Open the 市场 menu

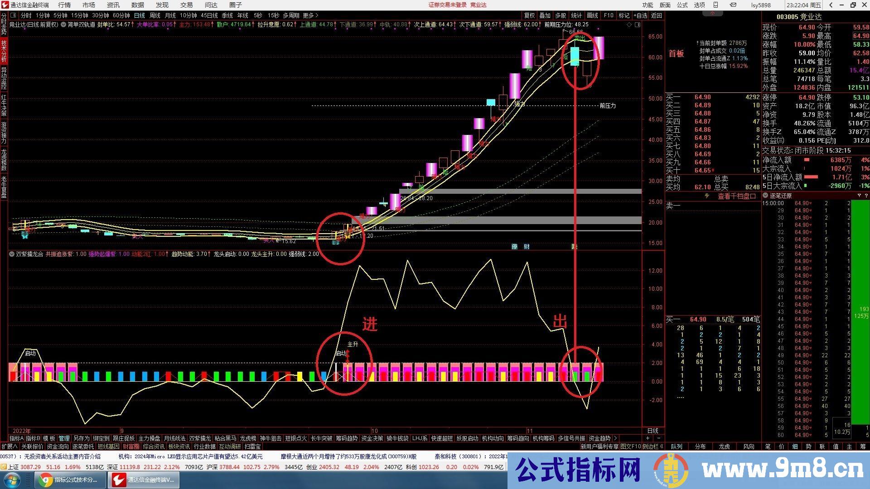(89, 5)
